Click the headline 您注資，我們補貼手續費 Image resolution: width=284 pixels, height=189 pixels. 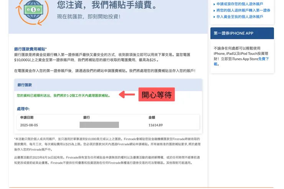tap(107, 5)
